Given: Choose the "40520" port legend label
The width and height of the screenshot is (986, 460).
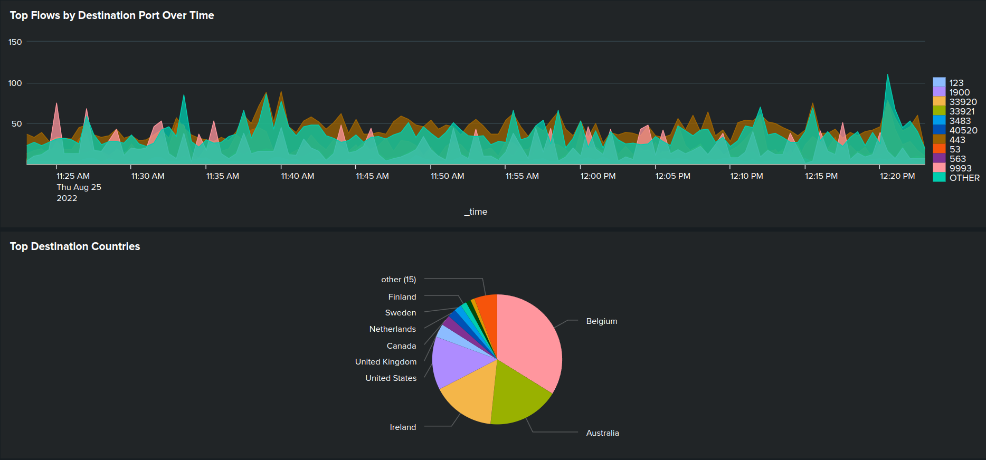Looking at the screenshot, I should click(x=964, y=130).
